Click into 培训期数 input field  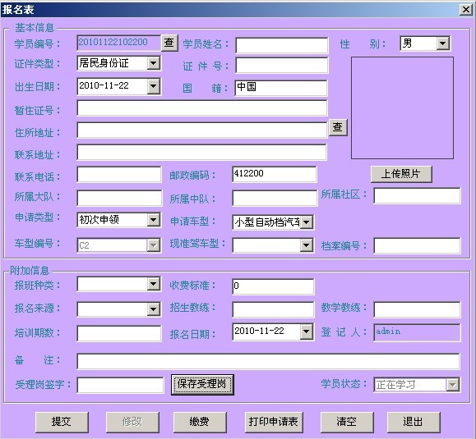[119, 334]
